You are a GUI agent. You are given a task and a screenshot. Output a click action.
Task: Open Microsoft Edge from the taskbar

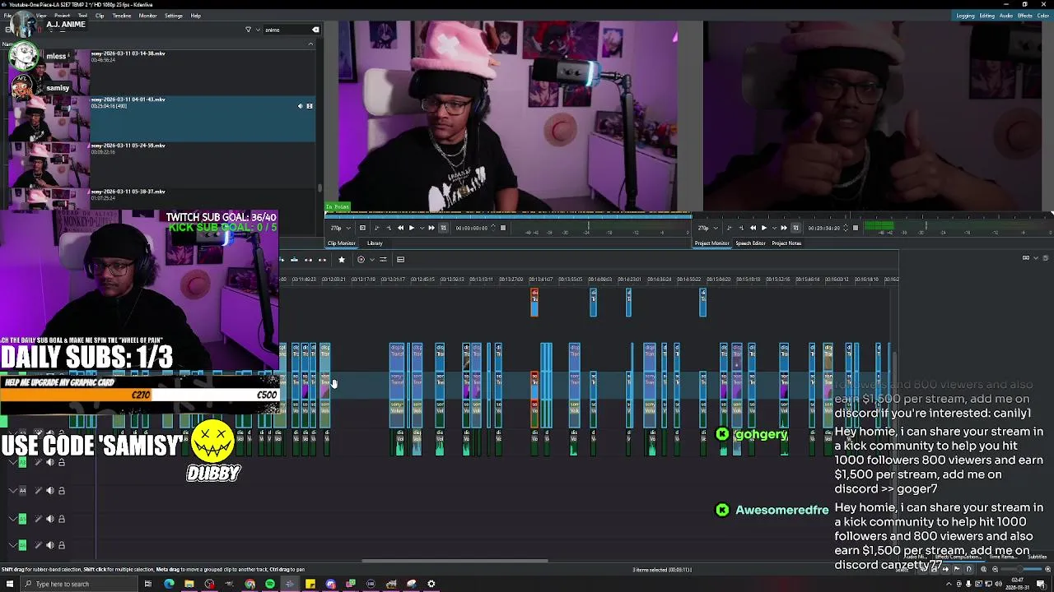[169, 584]
